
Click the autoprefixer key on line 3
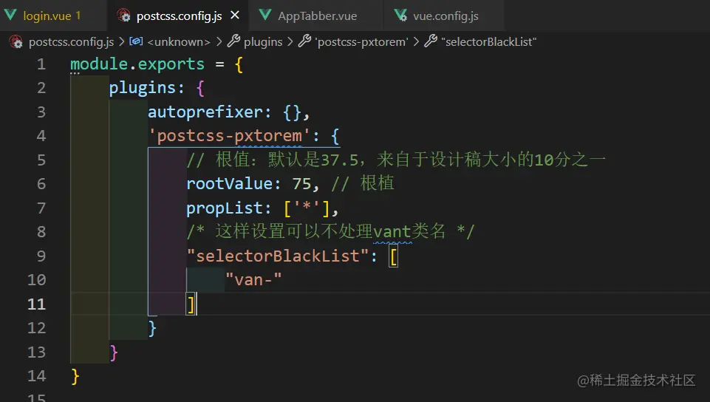(205, 112)
